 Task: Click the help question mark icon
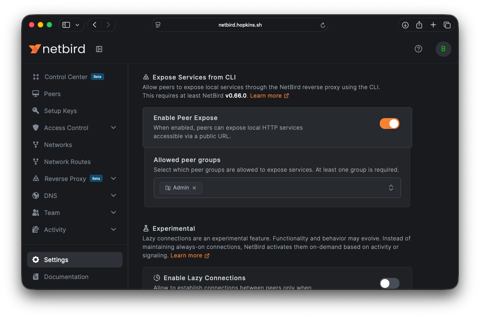click(418, 49)
